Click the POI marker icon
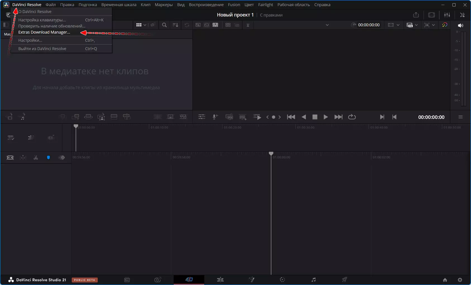The width and height of the screenshot is (471, 285). 229,117
